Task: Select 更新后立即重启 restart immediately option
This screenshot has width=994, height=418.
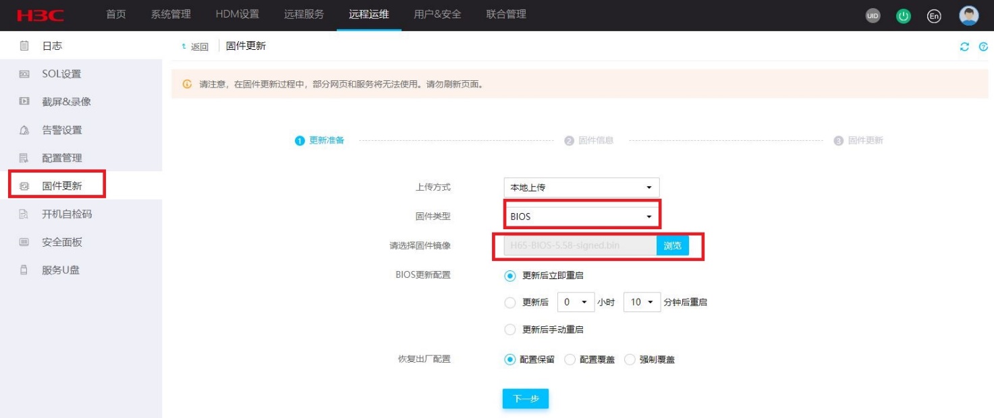Action: (x=511, y=275)
